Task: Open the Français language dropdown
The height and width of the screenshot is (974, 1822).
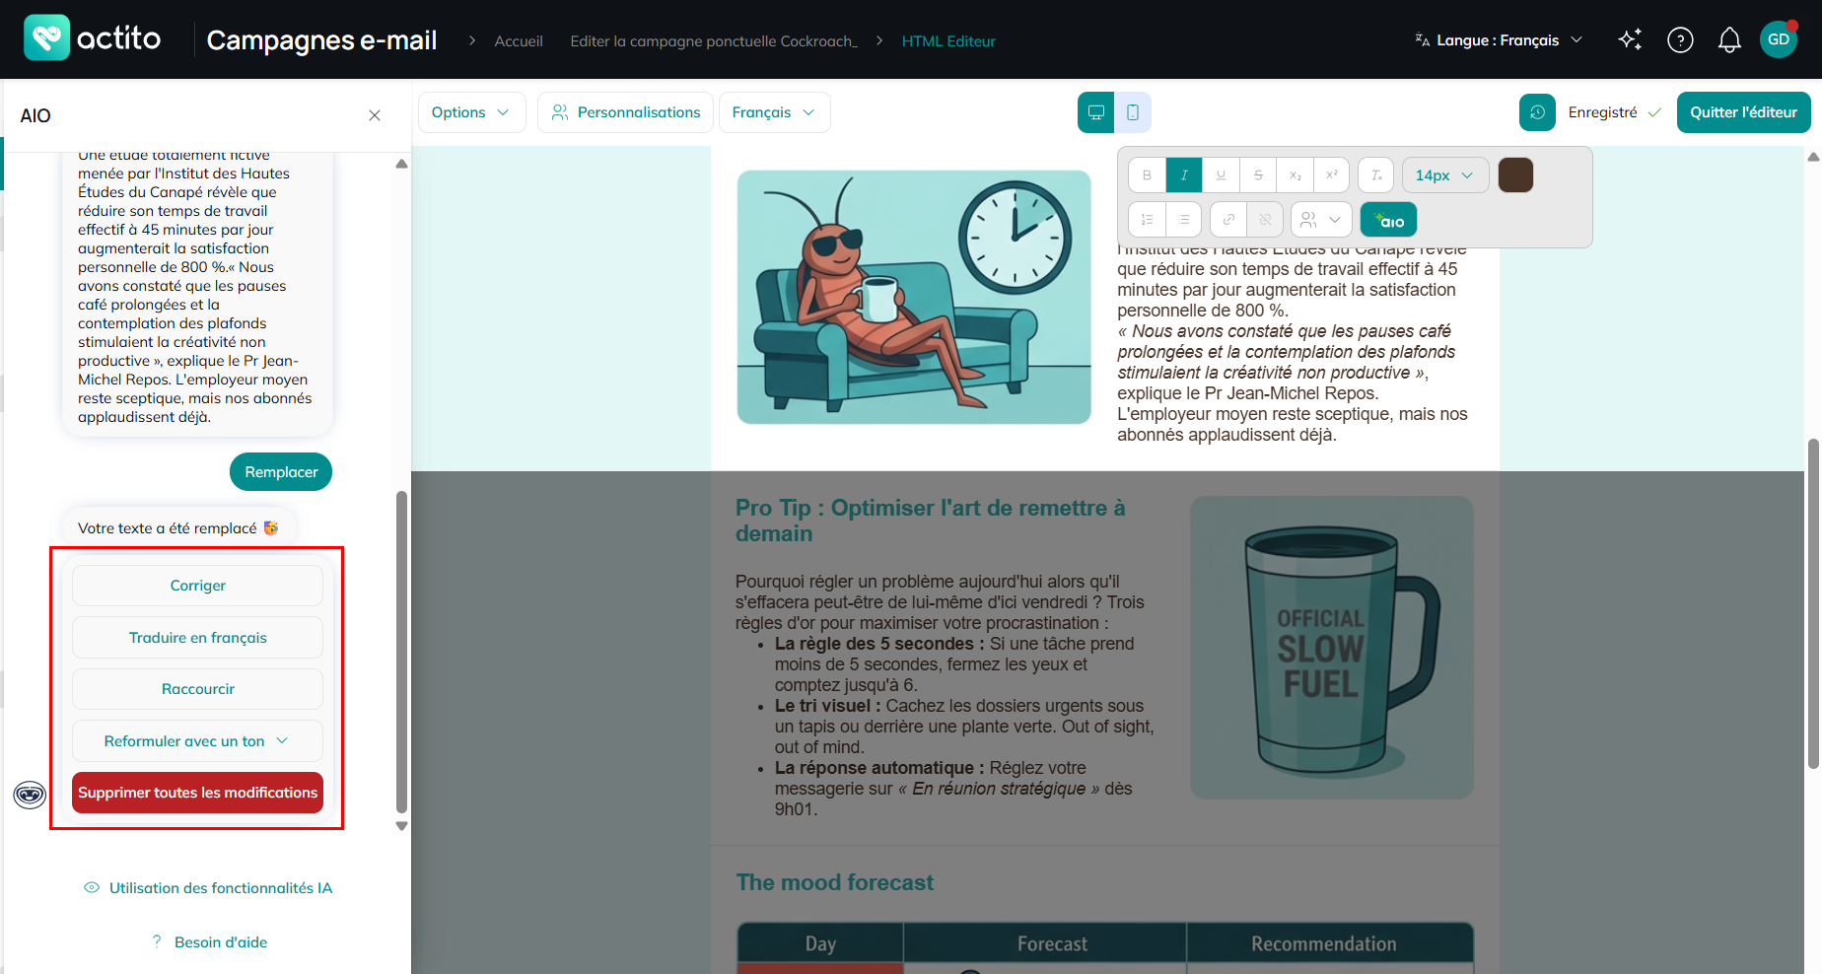Action: pyautogui.click(x=774, y=112)
